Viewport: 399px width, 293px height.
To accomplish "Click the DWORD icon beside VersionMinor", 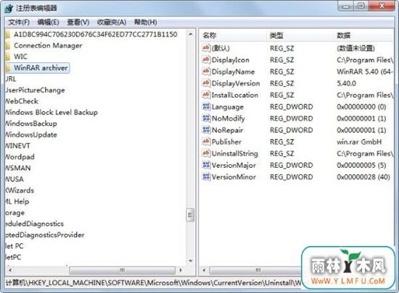I will (206, 177).
